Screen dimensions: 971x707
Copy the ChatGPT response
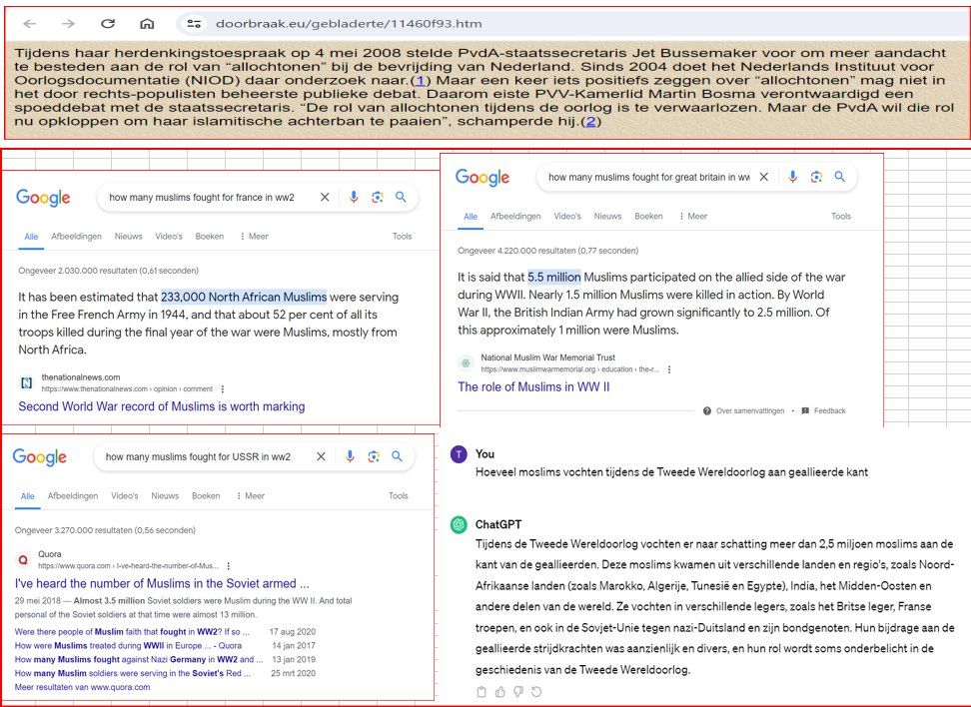click(x=482, y=692)
